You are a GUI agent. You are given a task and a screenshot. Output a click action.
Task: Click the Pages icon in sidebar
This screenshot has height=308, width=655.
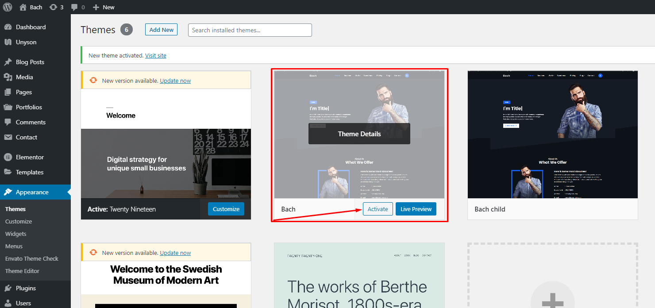(x=8, y=92)
